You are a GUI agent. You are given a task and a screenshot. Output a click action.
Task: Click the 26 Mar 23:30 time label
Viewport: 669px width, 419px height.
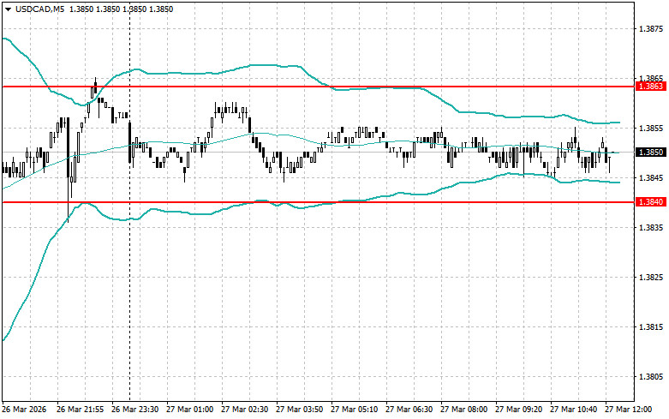tap(134, 410)
